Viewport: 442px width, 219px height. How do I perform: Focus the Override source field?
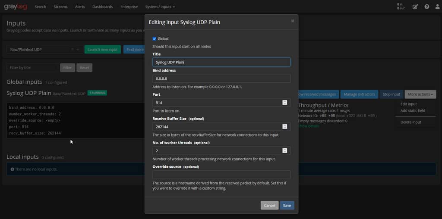click(x=221, y=175)
